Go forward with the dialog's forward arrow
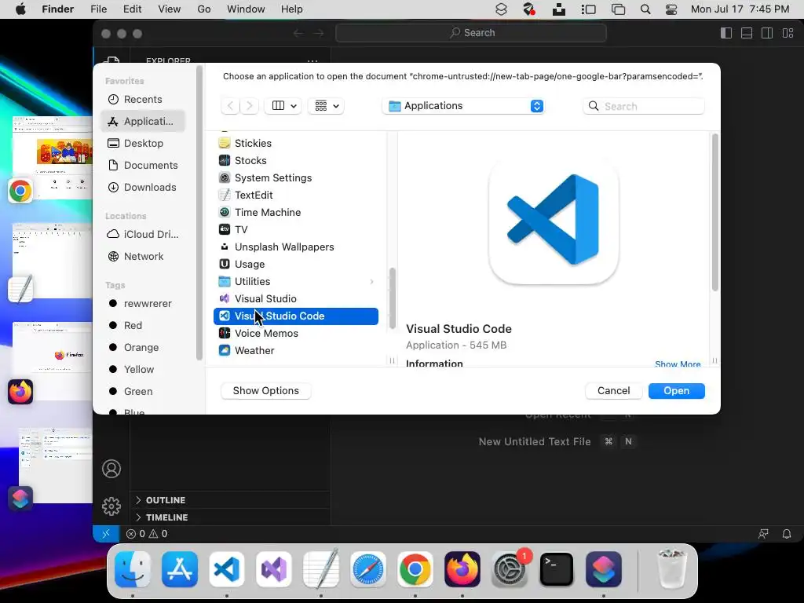This screenshot has height=603, width=804. tap(249, 106)
